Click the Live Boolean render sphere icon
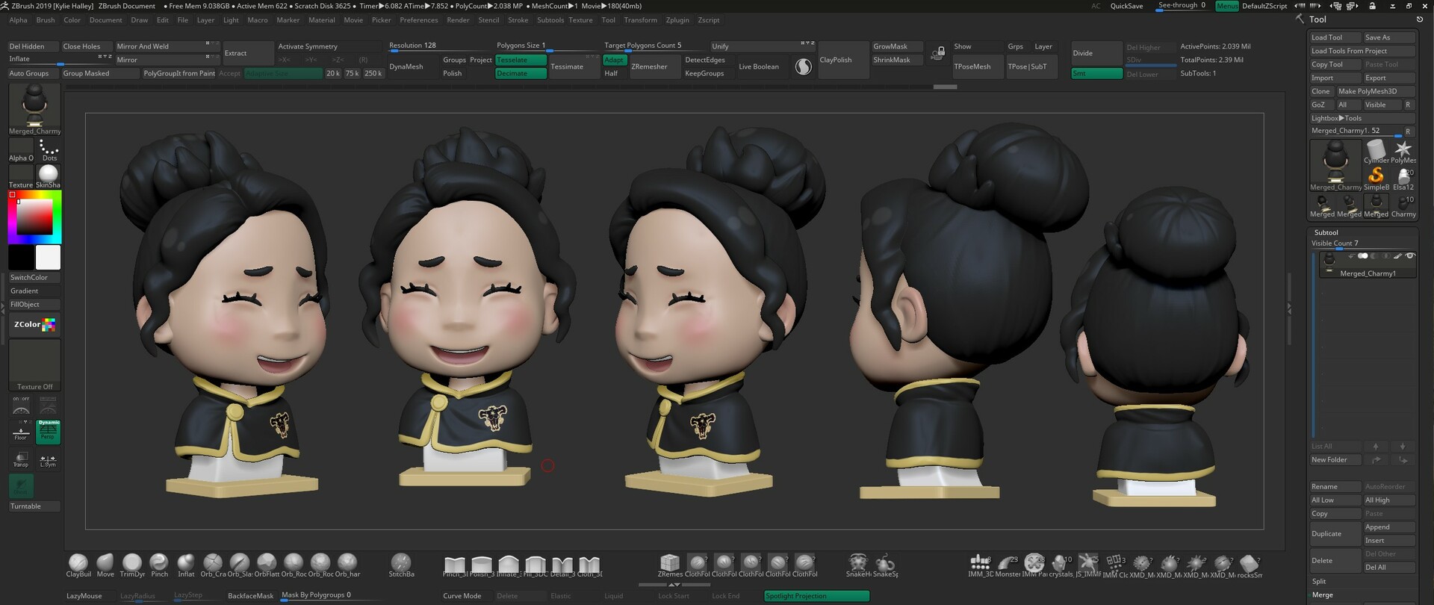This screenshot has width=1434, height=605. click(x=804, y=66)
